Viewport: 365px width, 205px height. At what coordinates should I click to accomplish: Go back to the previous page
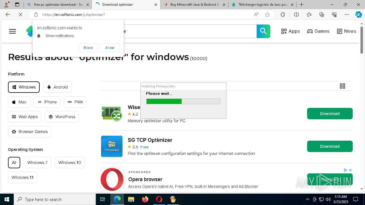coord(8,15)
